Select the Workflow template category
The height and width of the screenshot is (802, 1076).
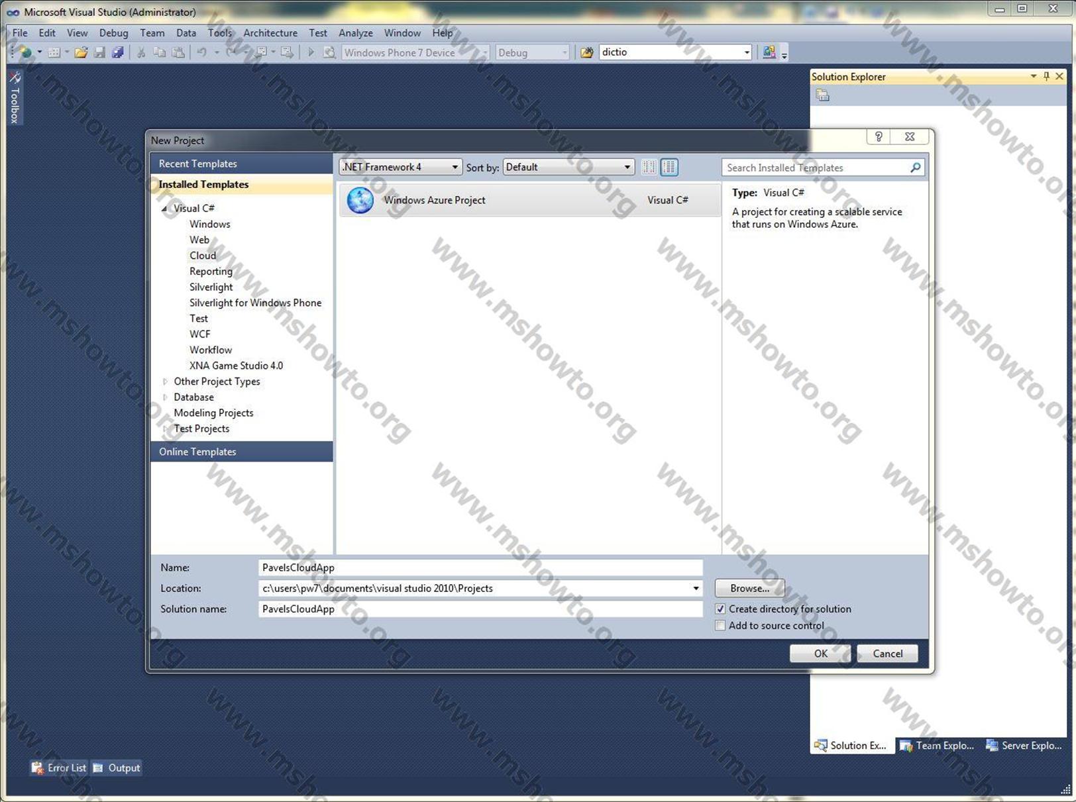coord(211,350)
